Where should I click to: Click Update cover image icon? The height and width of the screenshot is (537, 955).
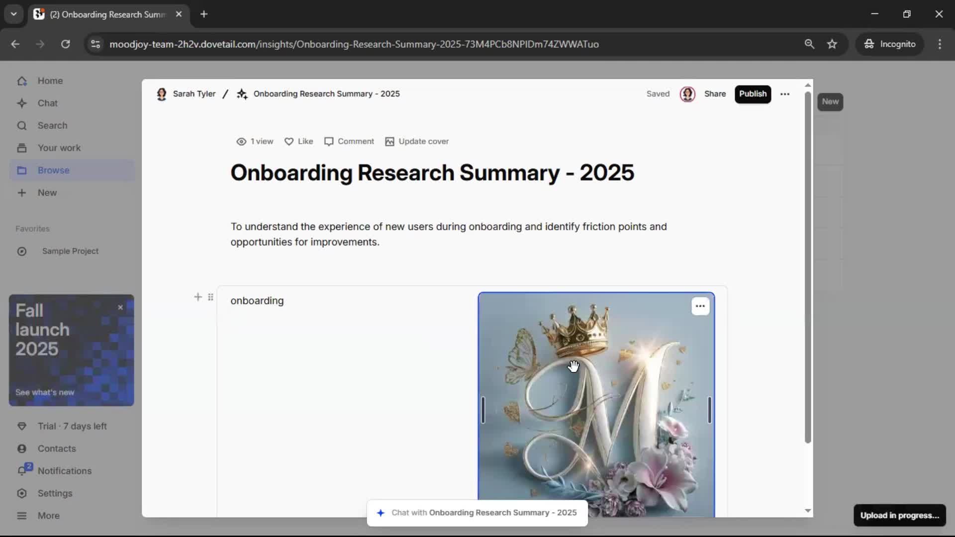pos(389,142)
